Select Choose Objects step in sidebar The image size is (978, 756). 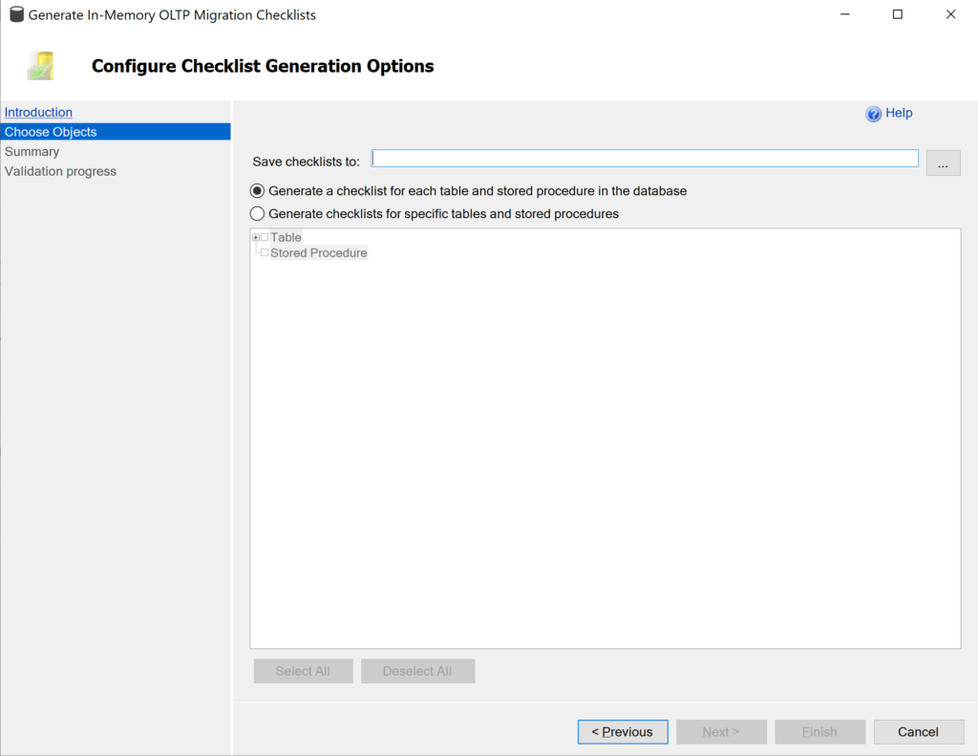click(x=116, y=132)
